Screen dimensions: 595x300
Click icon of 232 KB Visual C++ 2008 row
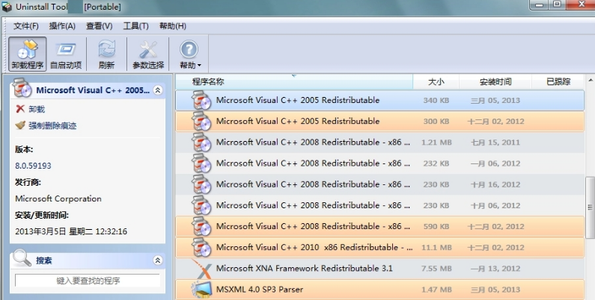pyautogui.click(x=201, y=163)
